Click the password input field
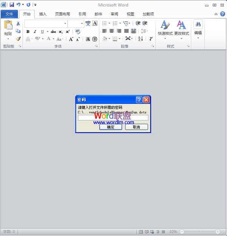 (x=113, y=118)
